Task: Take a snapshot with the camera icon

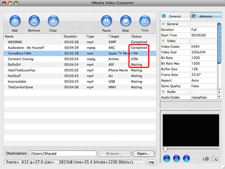Action: click(x=206, y=159)
